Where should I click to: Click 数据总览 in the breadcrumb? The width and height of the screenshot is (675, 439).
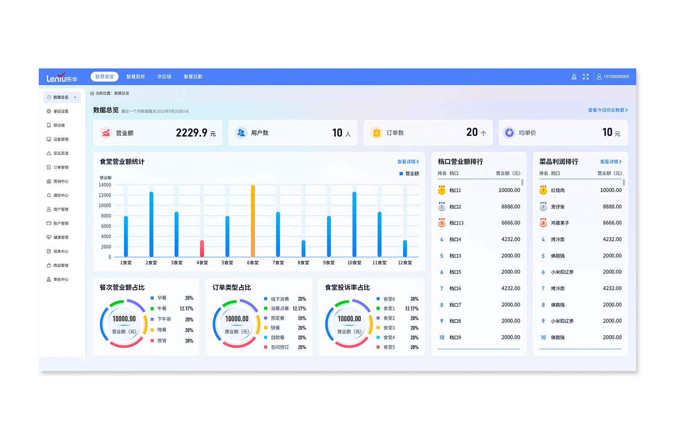121,93
